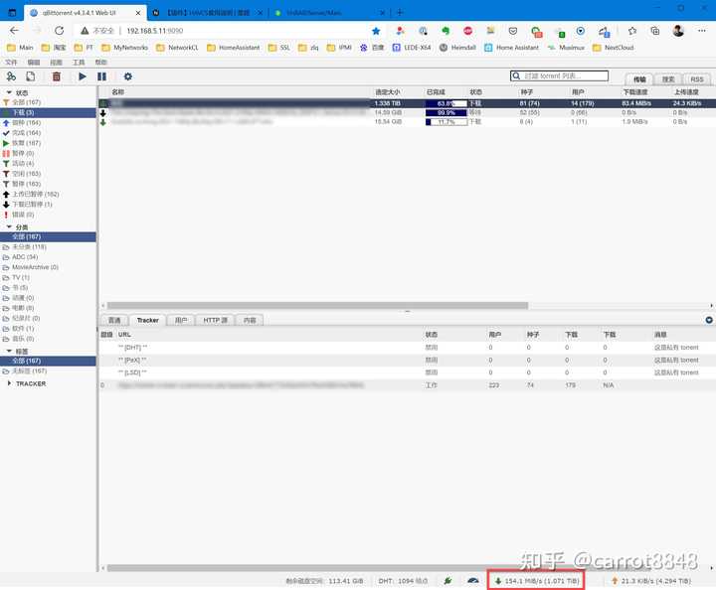716x590 pixels.
Task: Select the 错误 (0) status filter
Action: pyautogui.click(x=48, y=215)
